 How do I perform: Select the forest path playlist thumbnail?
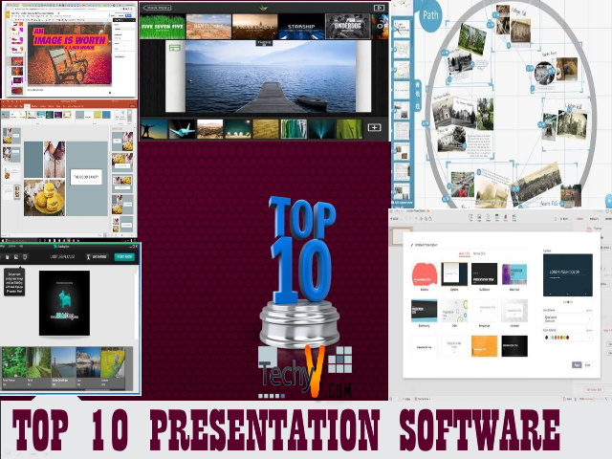point(39,362)
